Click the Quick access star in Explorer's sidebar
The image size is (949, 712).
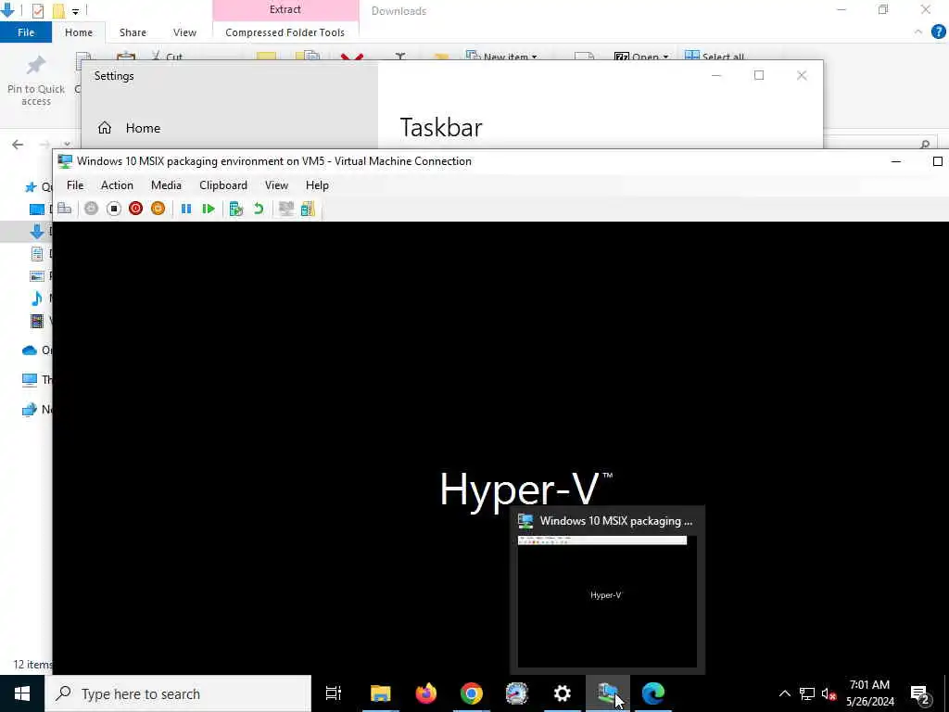(x=31, y=187)
